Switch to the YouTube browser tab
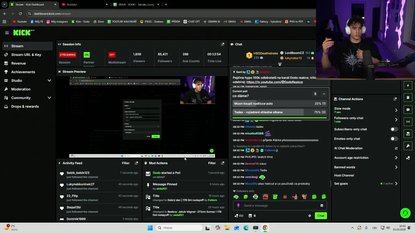Image resolution: width=415 pixels, height=233 pixels. click(85, 5)
